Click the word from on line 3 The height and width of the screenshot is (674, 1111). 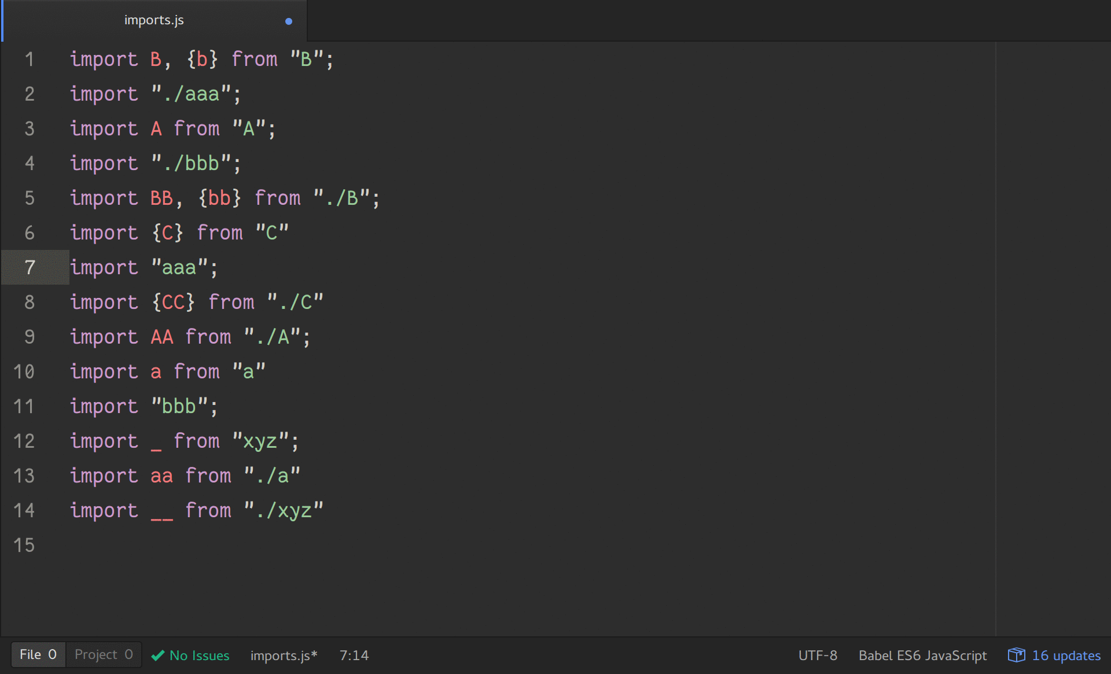coord(197,129)
